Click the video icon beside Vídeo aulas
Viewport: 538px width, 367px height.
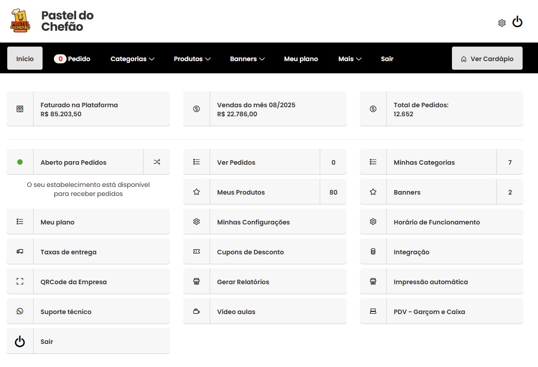(196, 311)
